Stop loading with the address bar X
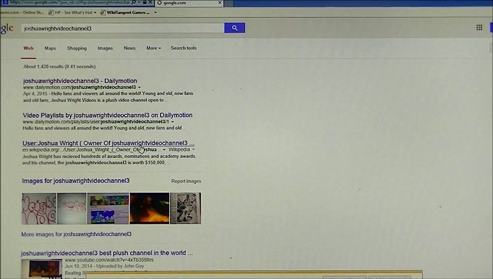Viewport: 493px width, 279px height. (x=151, y=2)
